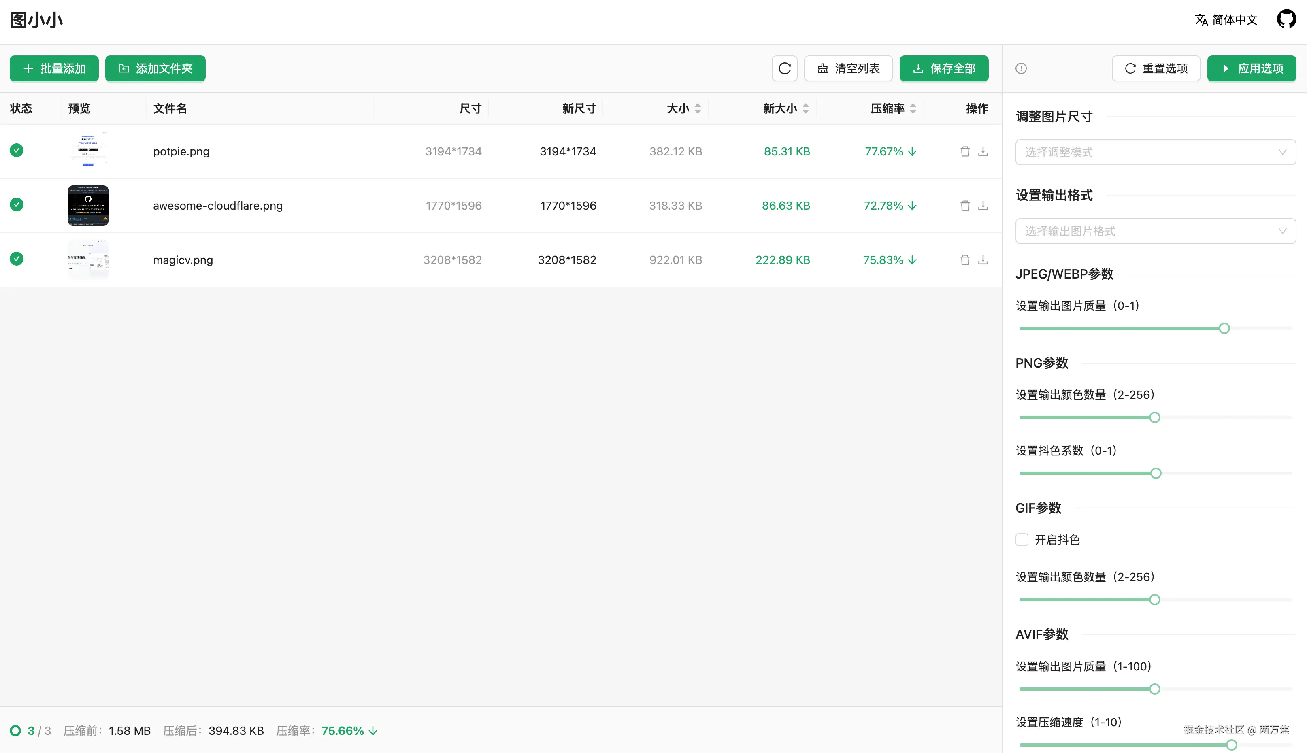Deselect the magicv.png row checkmark

16,259
